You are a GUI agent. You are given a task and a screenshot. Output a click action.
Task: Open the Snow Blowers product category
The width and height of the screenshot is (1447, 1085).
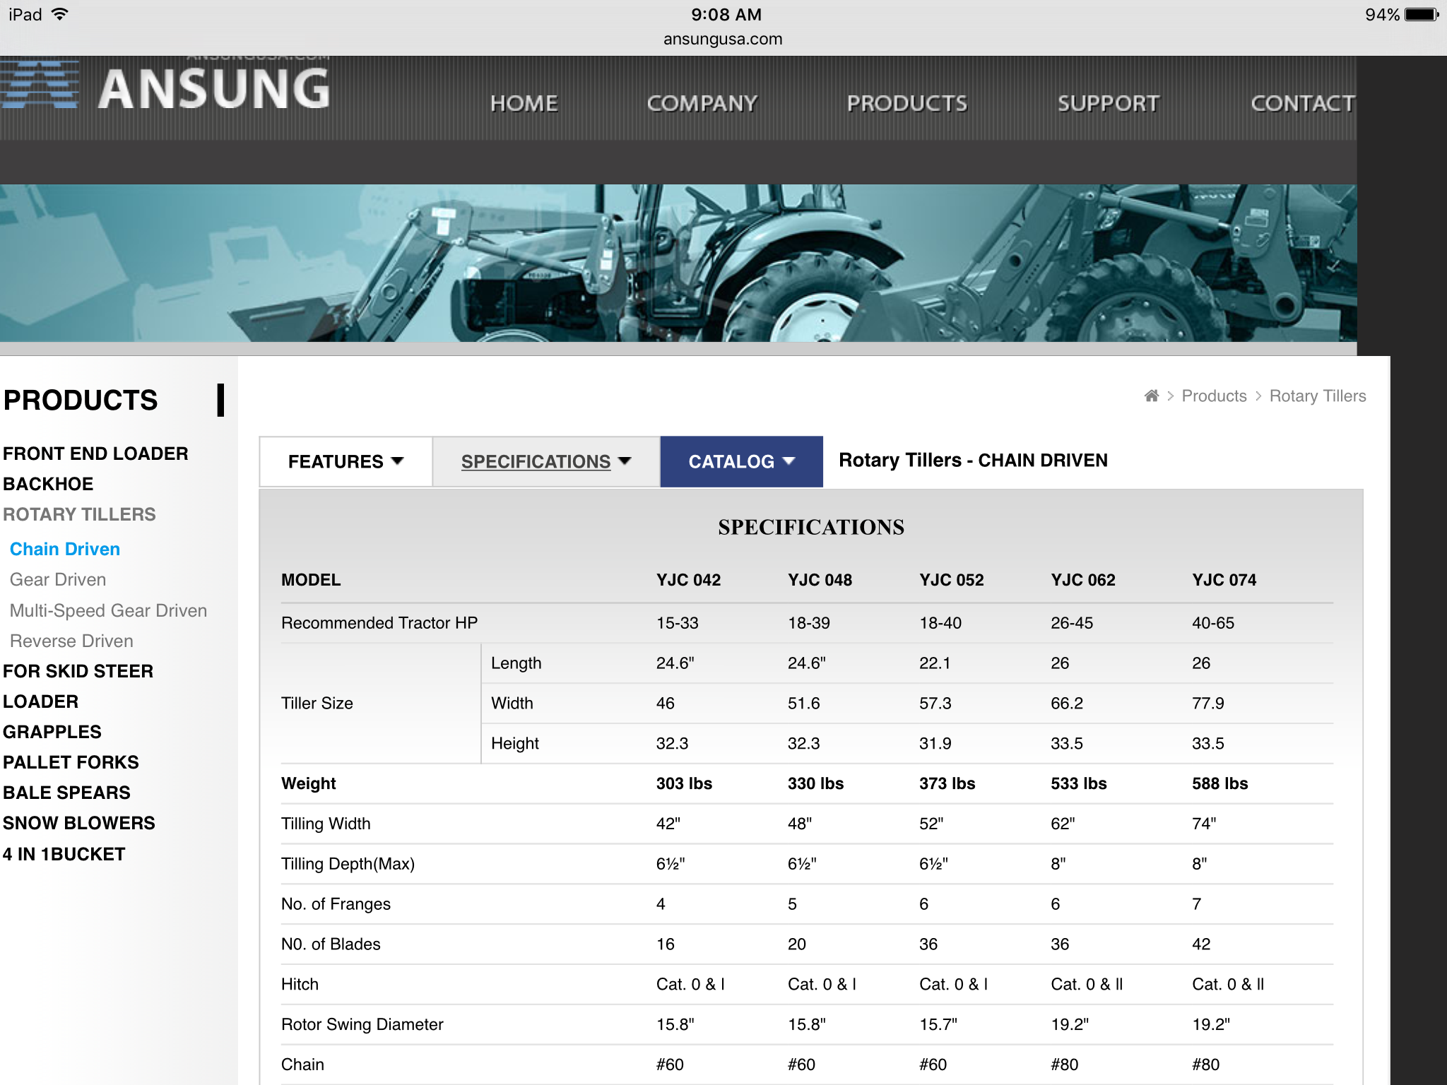78,823
